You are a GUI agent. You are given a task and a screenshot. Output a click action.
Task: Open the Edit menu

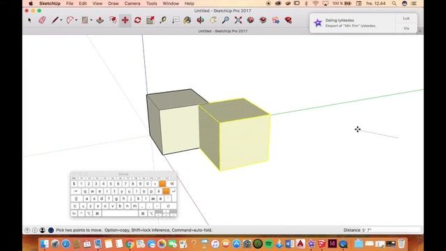click(83, 3)
